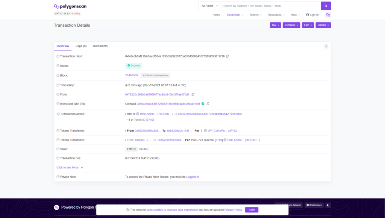Dismiss cookie notice with Got It
This screenshot has width=385, height=218.
(252, 210)
